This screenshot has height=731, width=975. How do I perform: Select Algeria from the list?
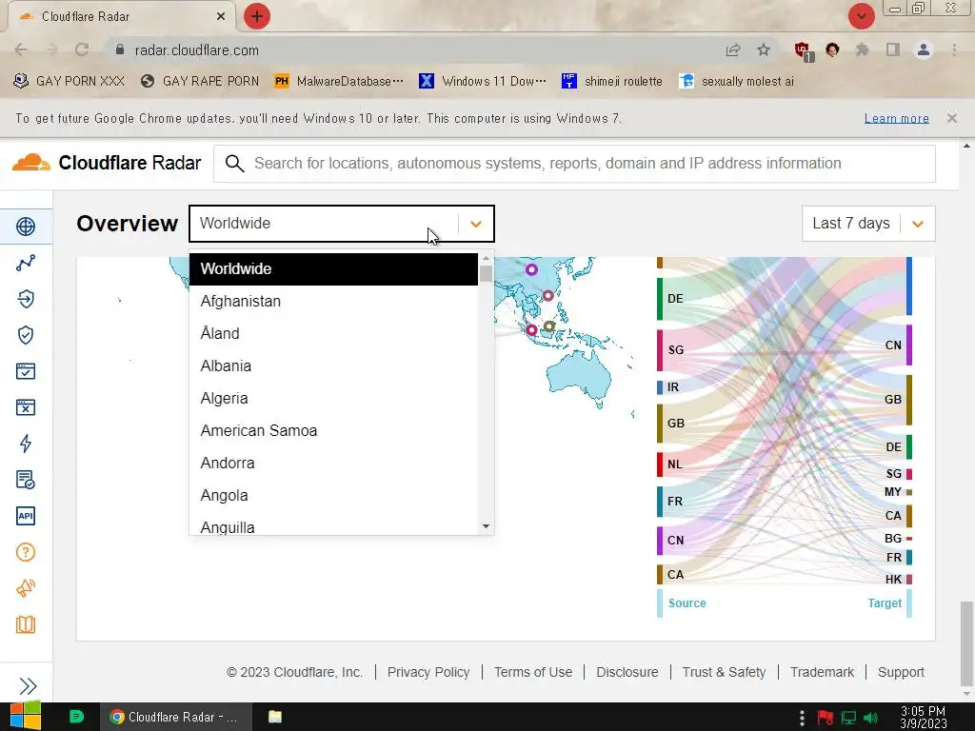click(333, 398)
